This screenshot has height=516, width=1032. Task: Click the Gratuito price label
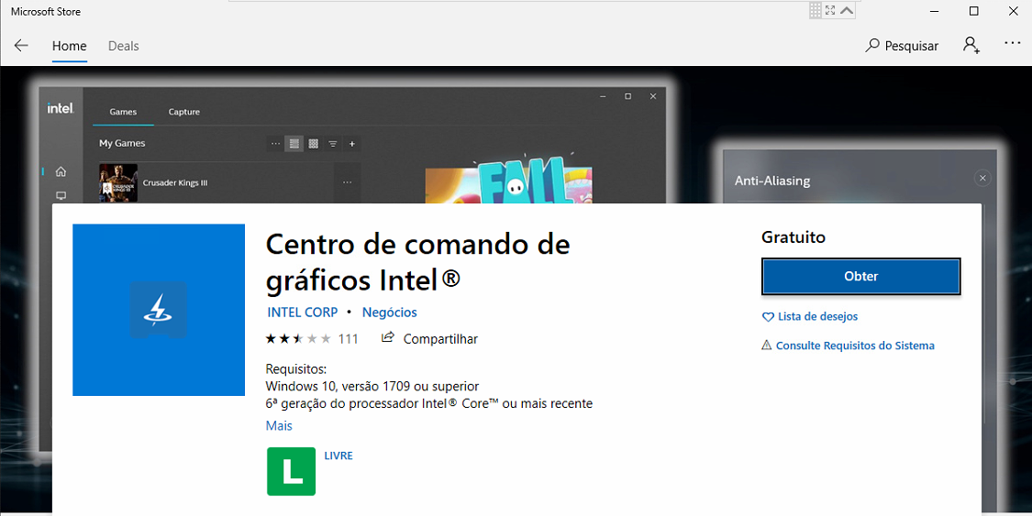(793, 237)
